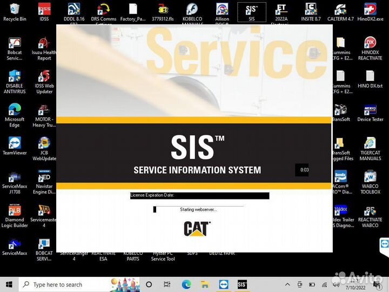The width and height of the screenshot is (389, 292).
Task: Open the TeamViewer desktop shortcut
Action: [15, 146]
